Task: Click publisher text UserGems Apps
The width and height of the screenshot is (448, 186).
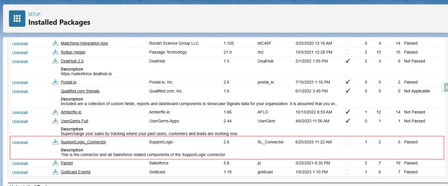Action: pos(164,121)
